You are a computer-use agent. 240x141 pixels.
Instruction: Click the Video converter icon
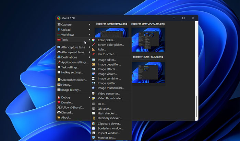click(x=93, y=94)
